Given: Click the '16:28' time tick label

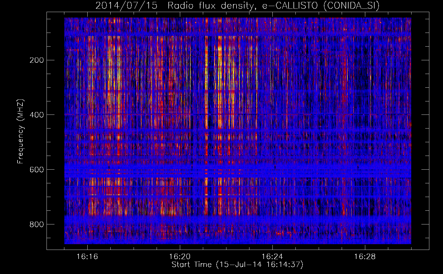Looking at the screenshot, I should 365,257.
